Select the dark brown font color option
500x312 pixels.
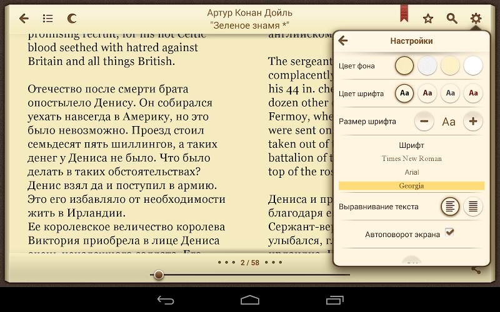[427, 93]
